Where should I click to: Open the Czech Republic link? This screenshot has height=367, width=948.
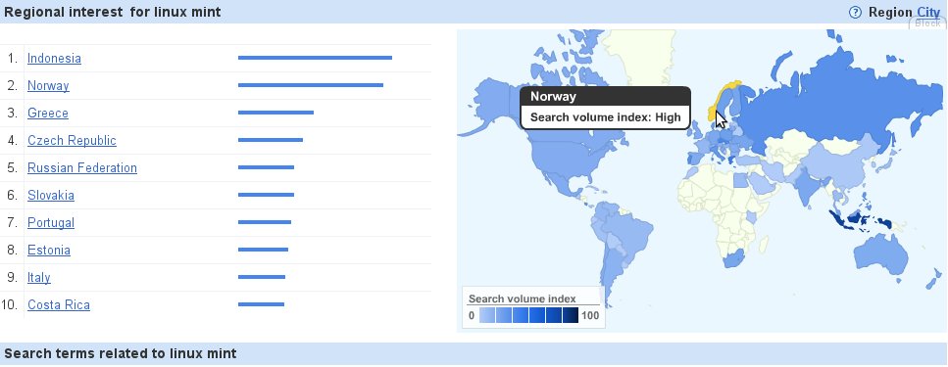[x=72, y=141]
